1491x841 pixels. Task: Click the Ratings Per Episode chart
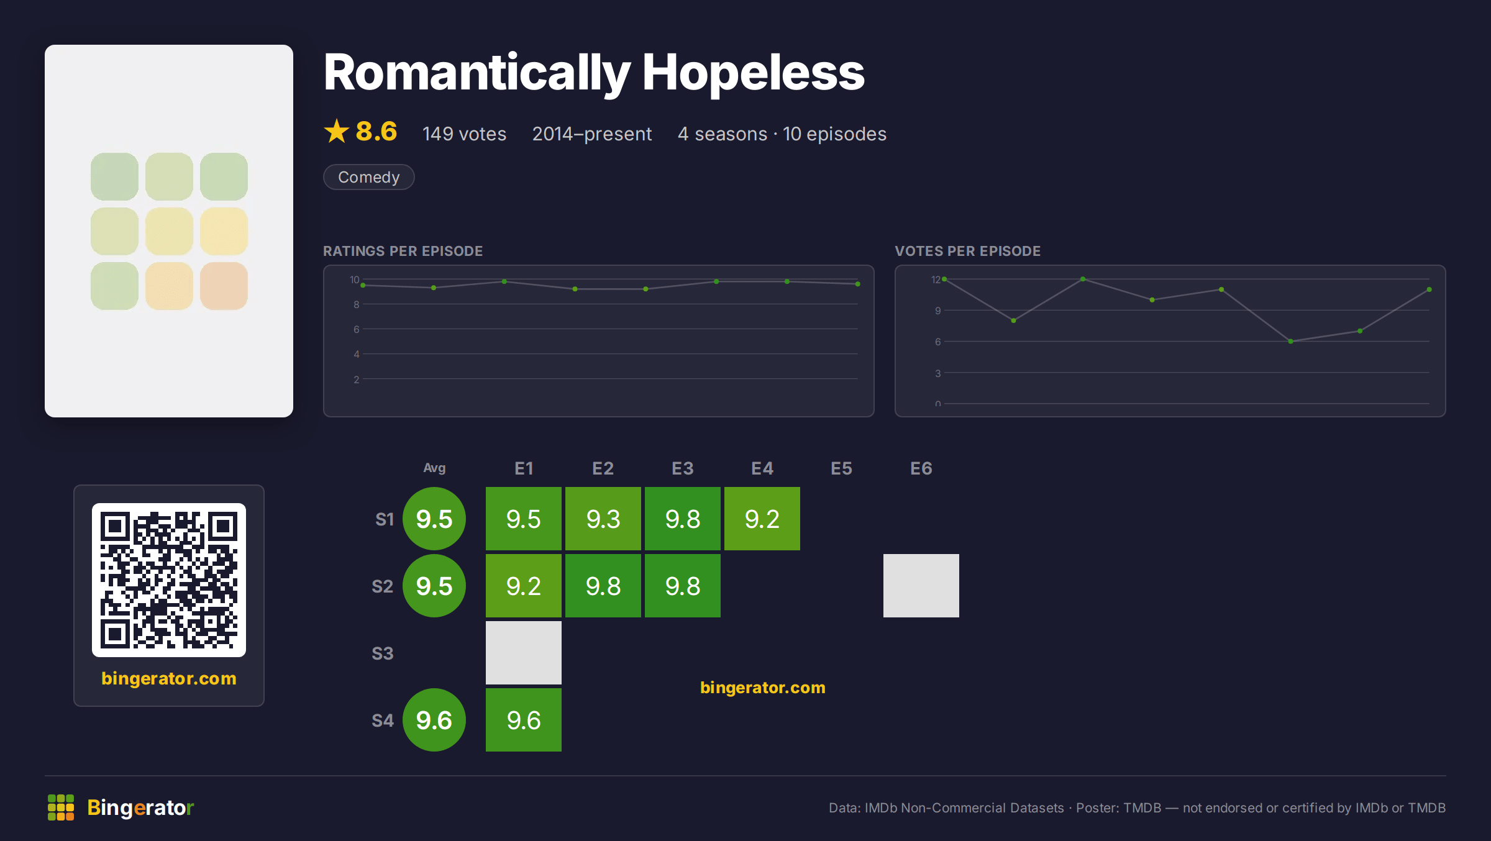pos(599,341)
